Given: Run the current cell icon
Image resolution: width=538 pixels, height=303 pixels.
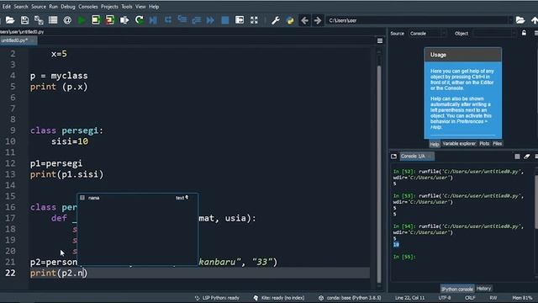Looking at the screenshot, I should [x=96, y=20].
